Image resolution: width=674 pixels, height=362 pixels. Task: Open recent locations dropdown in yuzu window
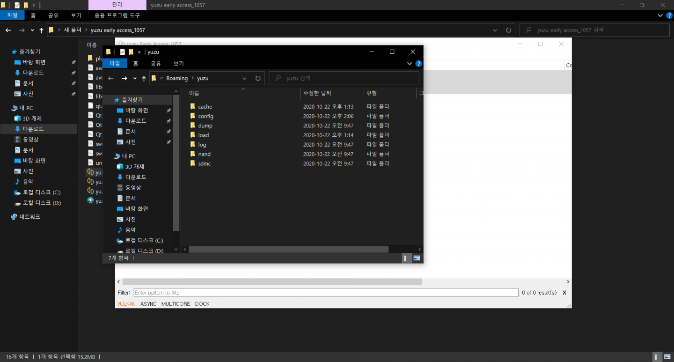click(135, 78)
